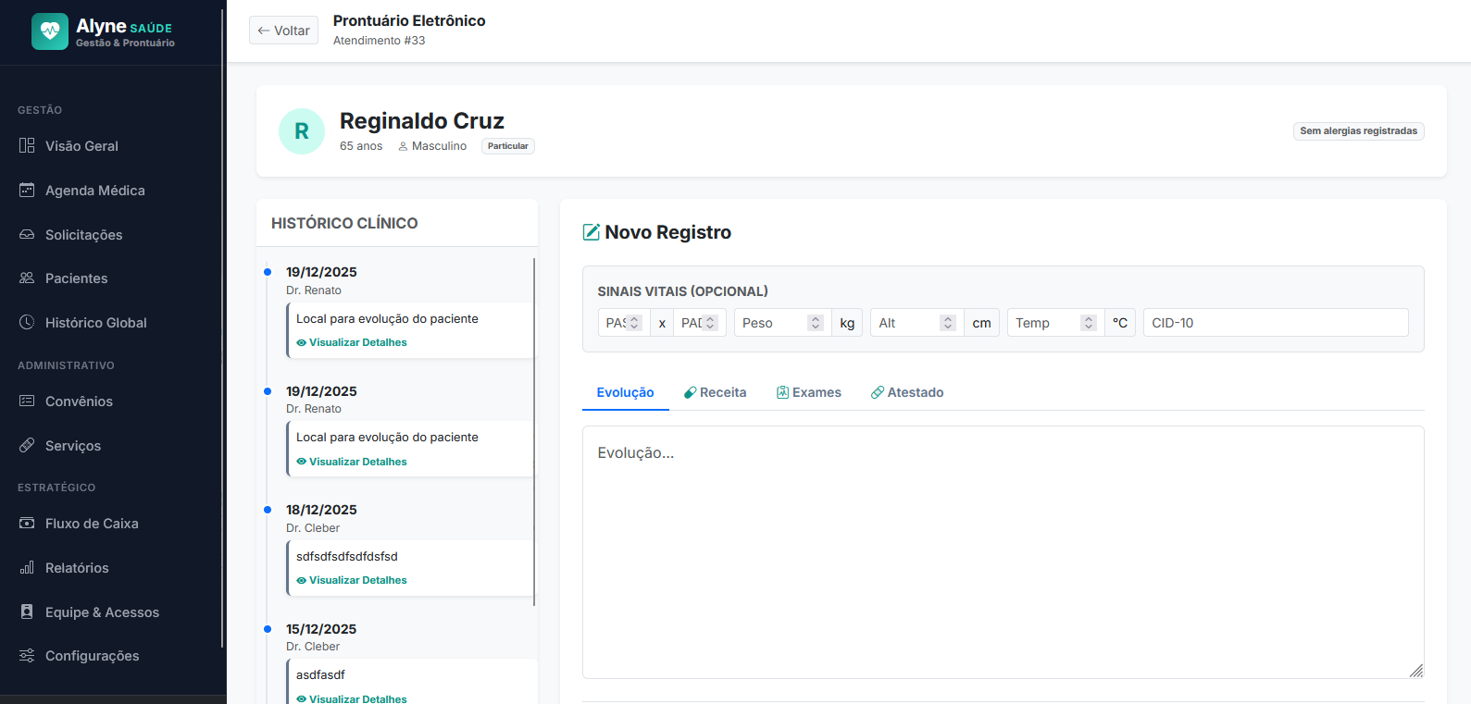The width and height of the screenshot is (1471, 704).
Task: Open the Agenda Médica calendar icon
Action: point(27,191)
